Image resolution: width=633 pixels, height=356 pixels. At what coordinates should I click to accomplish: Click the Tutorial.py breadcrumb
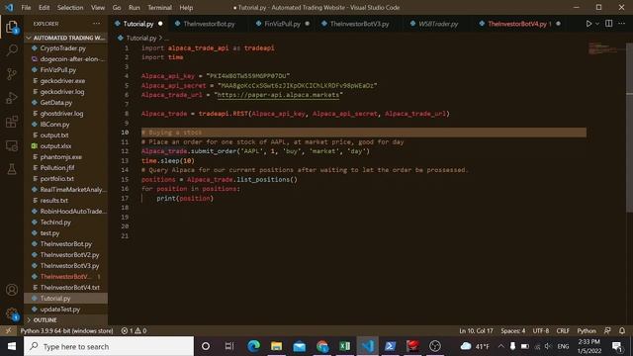click(x=140, y=38)
